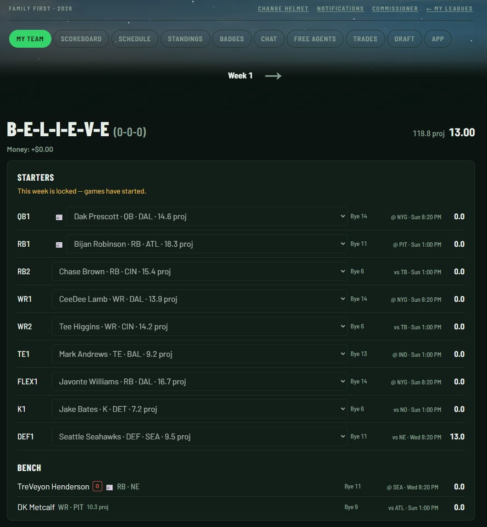Open the WR1 CeeDee Lamb dropdown
Screen dimensions: 487x527
199,299
